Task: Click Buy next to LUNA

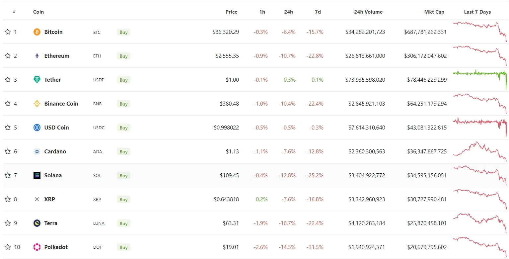Action: coord(123,223)
